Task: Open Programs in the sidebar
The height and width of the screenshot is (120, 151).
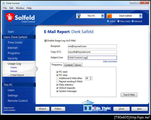Action: pyautogui.click(x=14, y=53)
